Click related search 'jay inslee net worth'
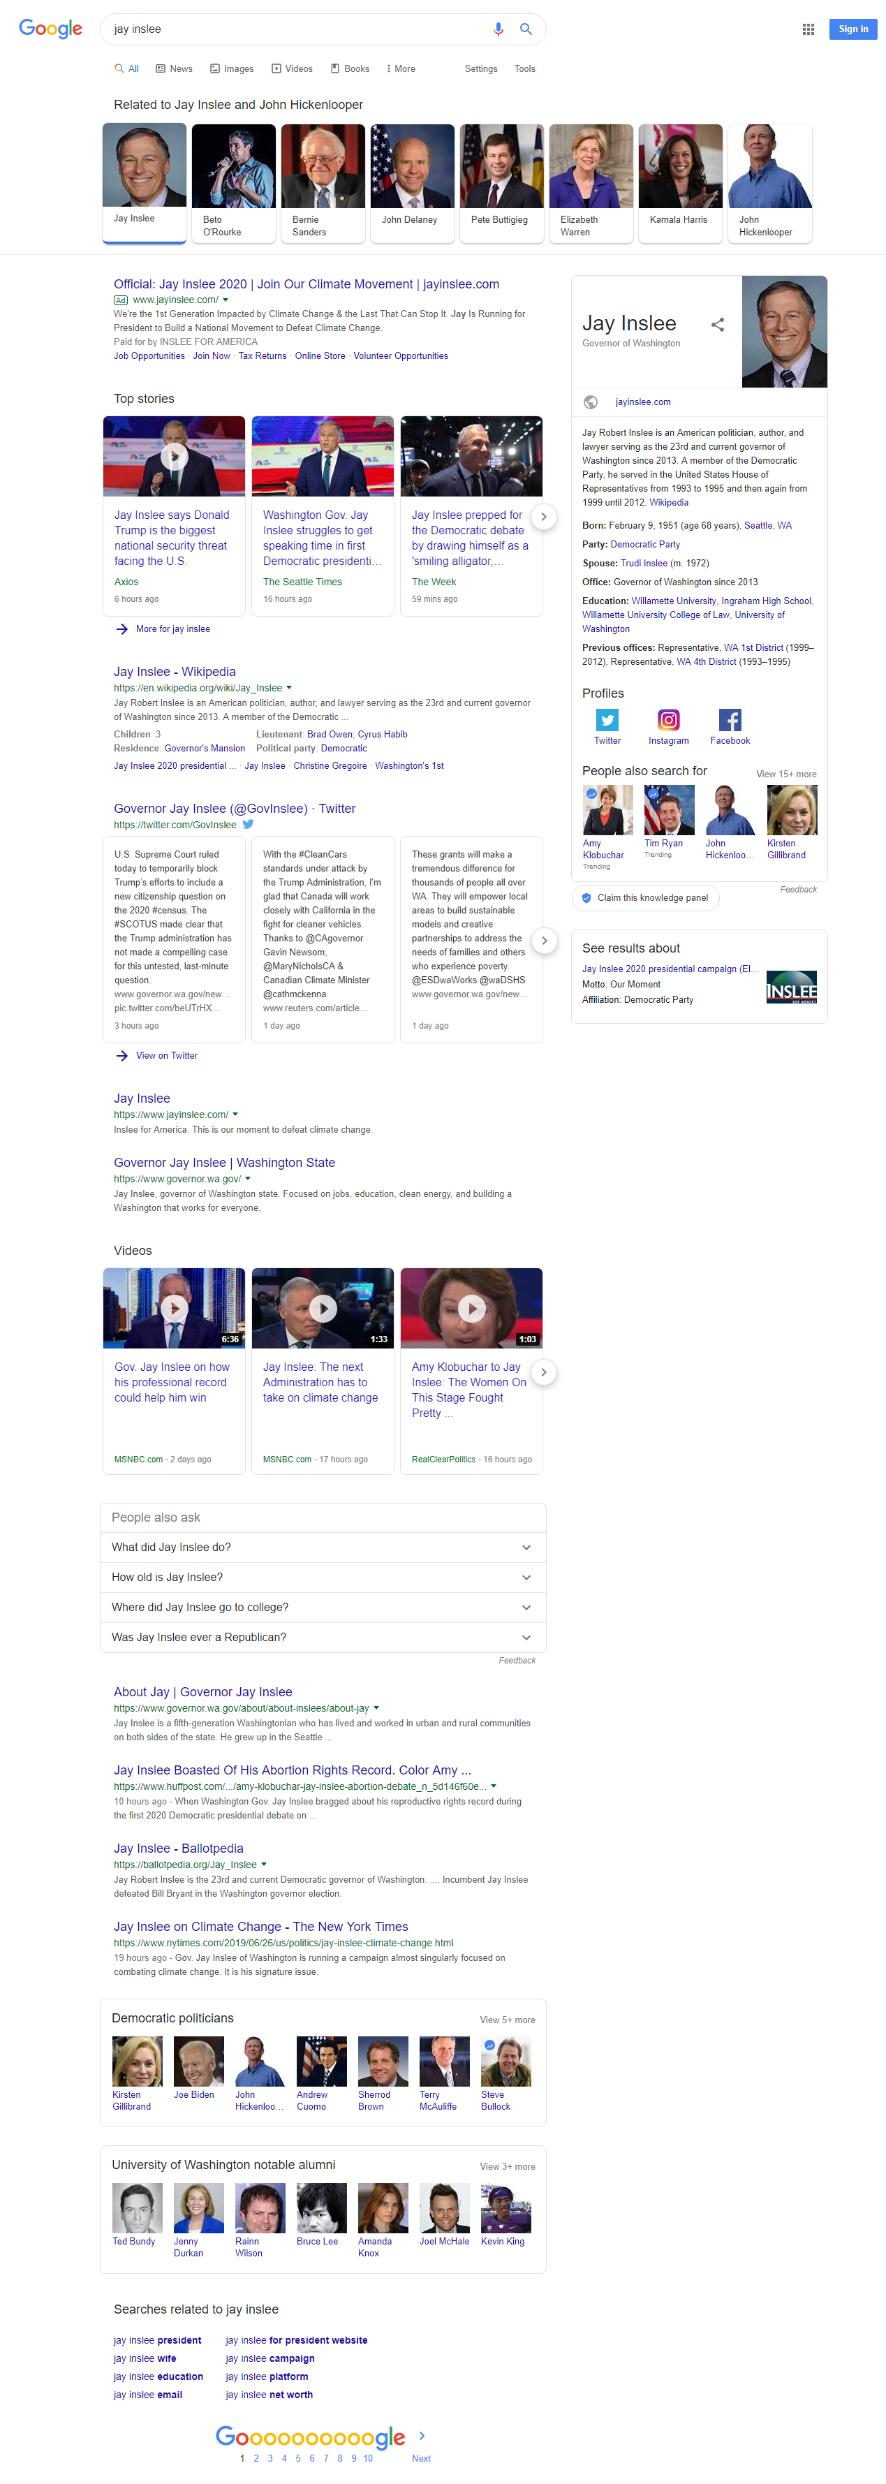The image size is (886, 2484). click(x=269, y=2395)
